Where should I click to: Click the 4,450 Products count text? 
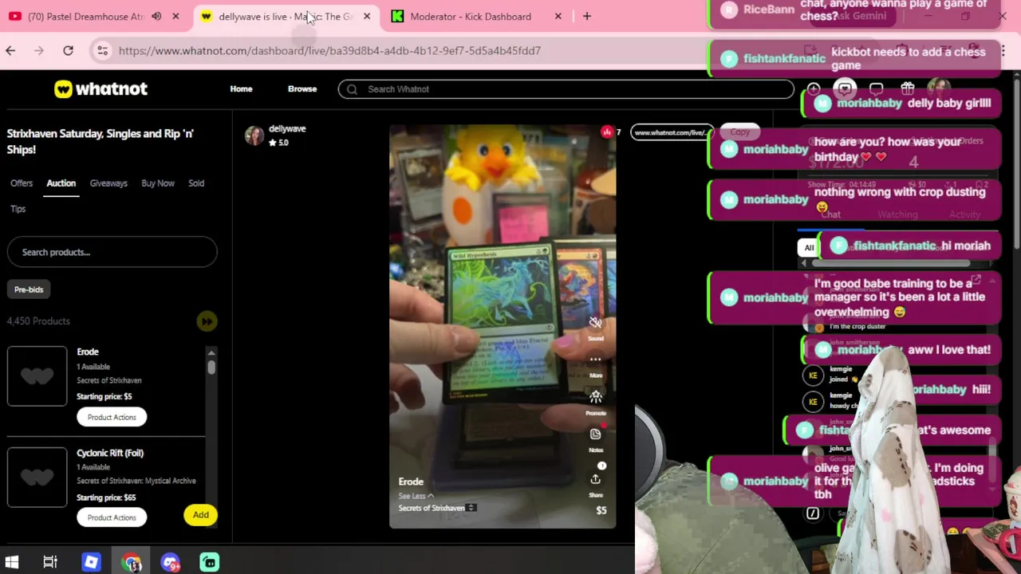click(x=38, y=321)
